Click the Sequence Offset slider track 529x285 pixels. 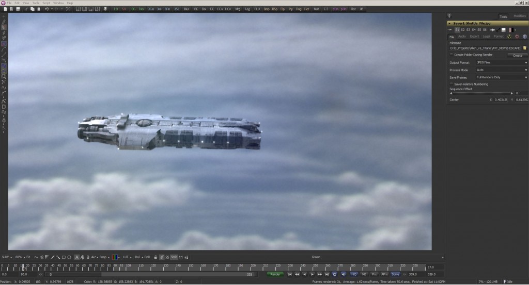pos(480,93)
